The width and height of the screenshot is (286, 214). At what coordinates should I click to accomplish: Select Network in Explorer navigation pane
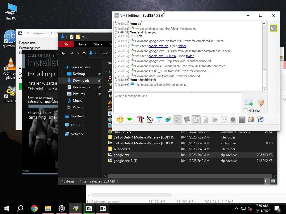pyautogui.click(x=77, y=134)
